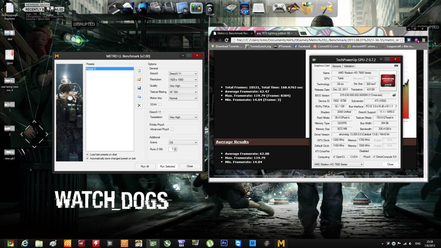Open the gpuz desktop icon
This screenshot has height=248, width=441.
(x=10, y=58)
